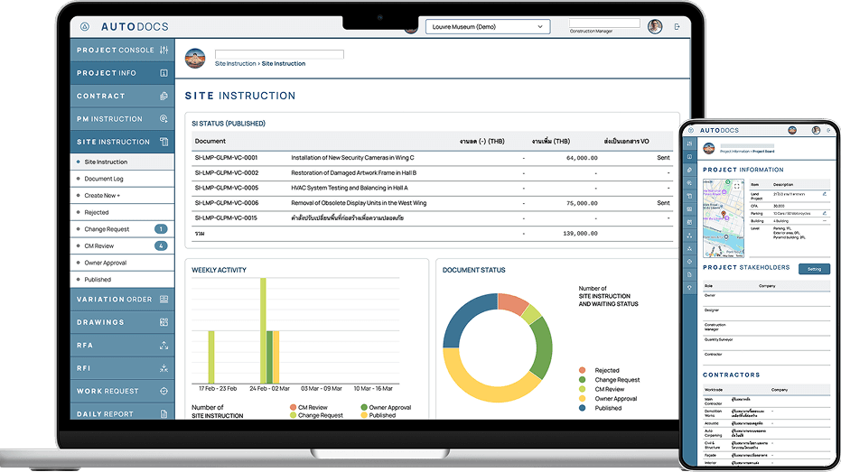Viewport: 841px width, 472px height.
Task: Click the RFA upload icon
Action: [x=164, y=345]
